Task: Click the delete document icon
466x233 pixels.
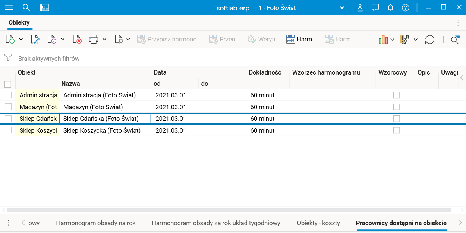Action: [77, 39]
